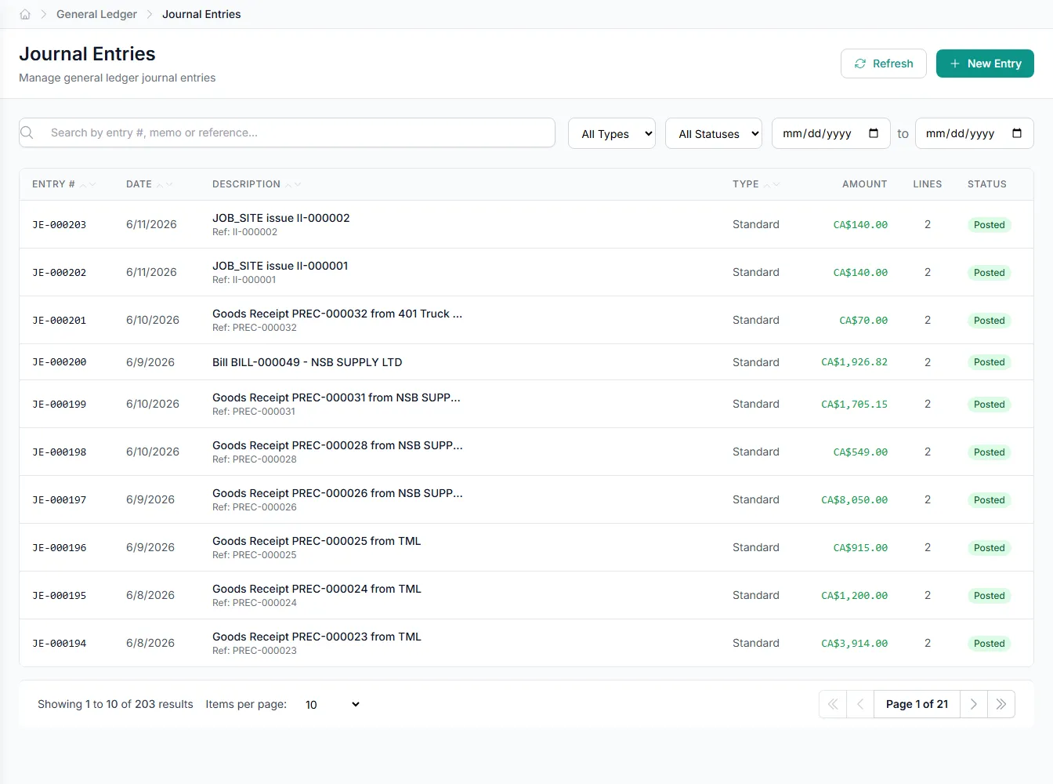Click the 6/8/2026 date in JE-000195 row

click(150, 595)
